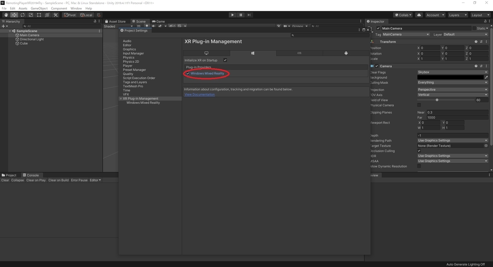Viewport: 493px width, 267px height.
Task: Open Clear Flags Skybox dropdown
Action: (x=453, y=72)
